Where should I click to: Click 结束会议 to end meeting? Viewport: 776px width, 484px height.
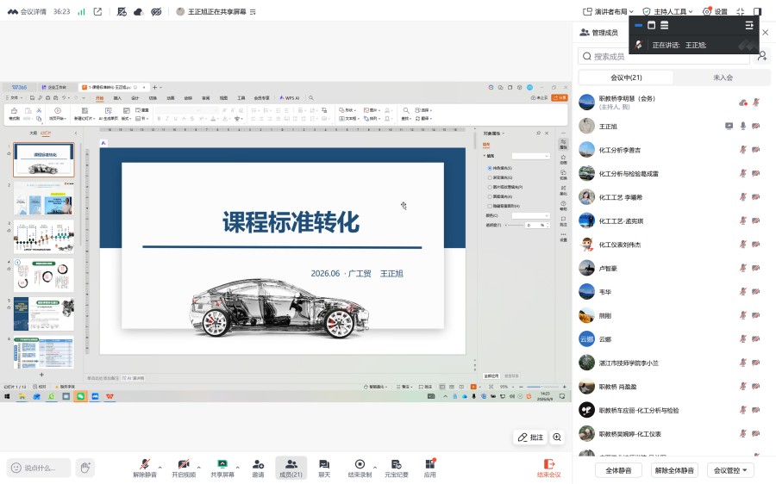(549, 468)
